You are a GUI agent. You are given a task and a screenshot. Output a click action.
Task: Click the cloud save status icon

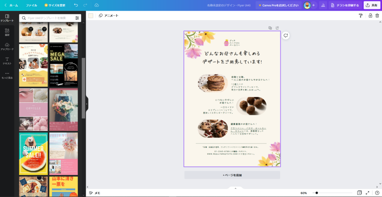tap(97, 5)
